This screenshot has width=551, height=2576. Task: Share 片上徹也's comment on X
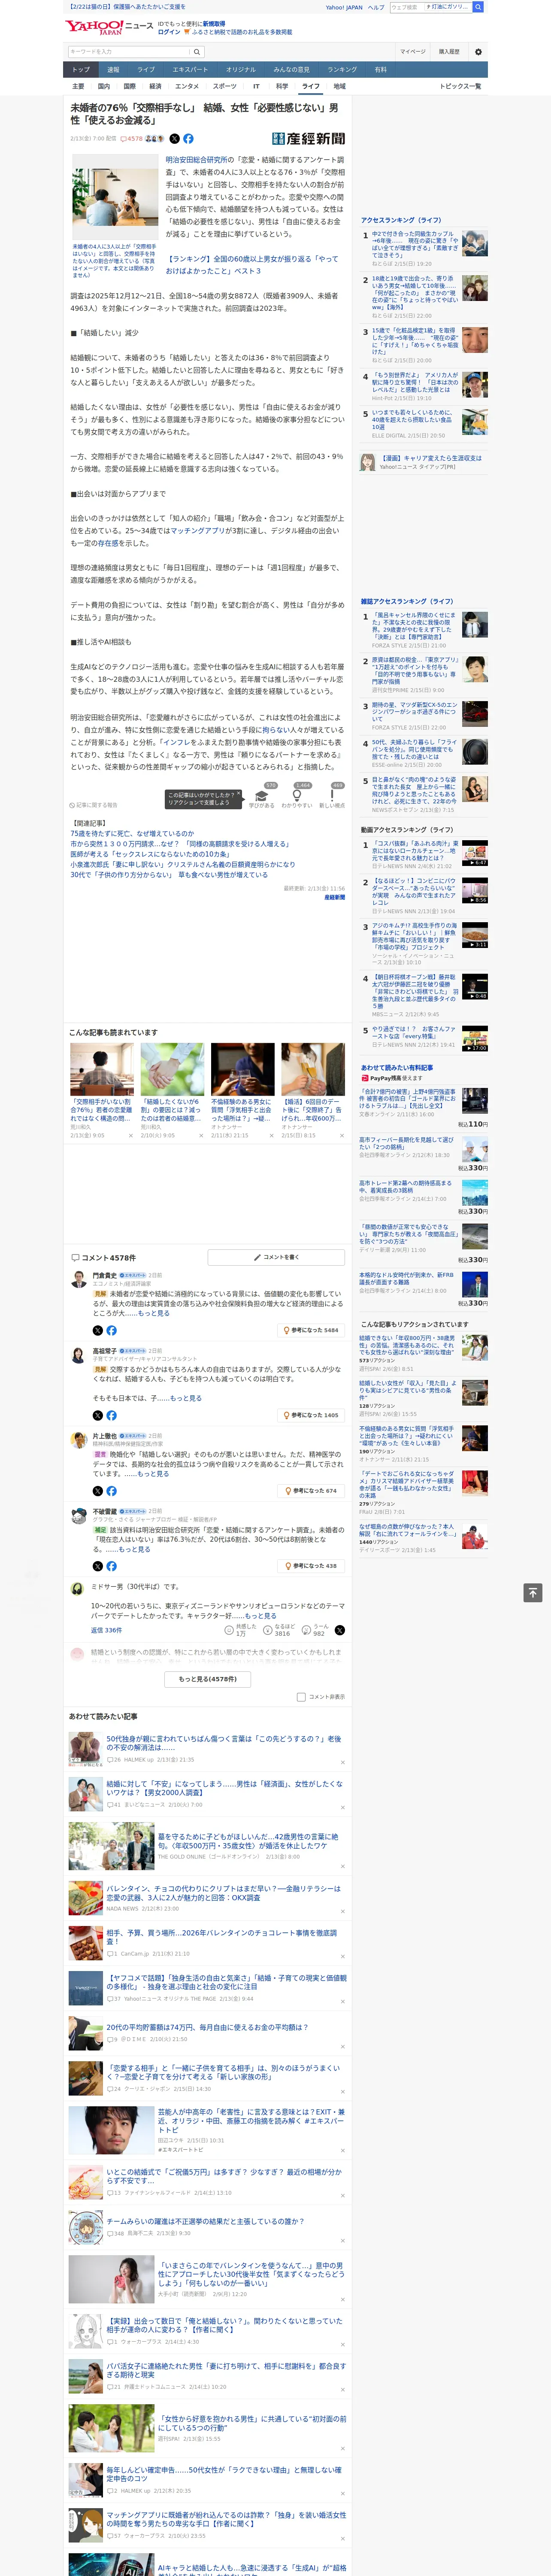click(x=98, y=1491)
